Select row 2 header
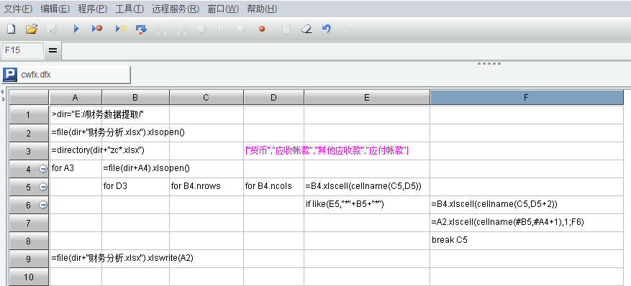 coord(29,134)
